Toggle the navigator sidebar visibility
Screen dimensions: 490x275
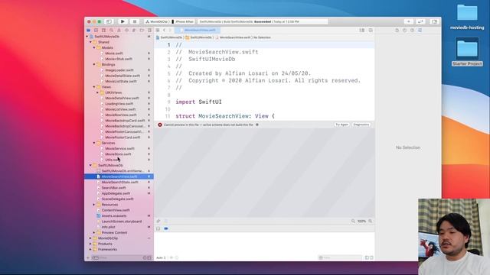(x=109, y=21)
